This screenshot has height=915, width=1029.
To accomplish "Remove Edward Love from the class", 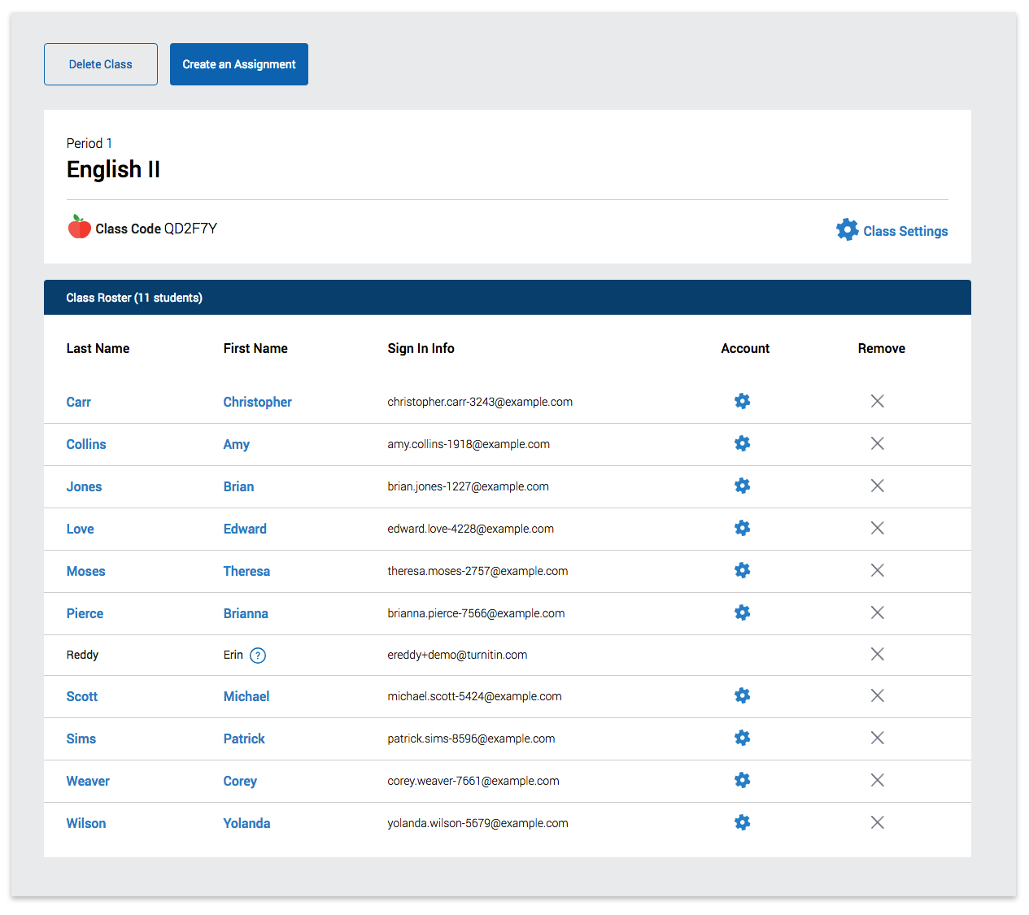I will coord(877,528).
